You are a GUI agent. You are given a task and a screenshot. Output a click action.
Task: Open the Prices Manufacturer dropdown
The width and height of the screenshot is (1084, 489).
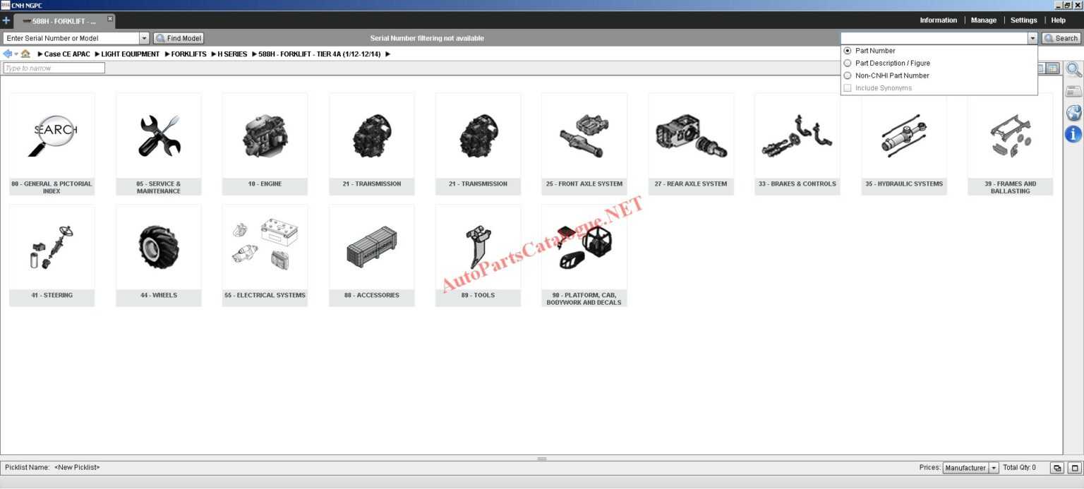click(994, 468)
